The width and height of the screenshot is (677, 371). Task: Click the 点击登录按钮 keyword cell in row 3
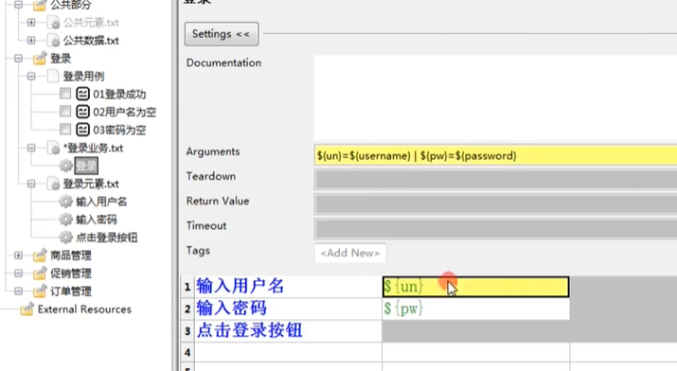pos(289,331)
